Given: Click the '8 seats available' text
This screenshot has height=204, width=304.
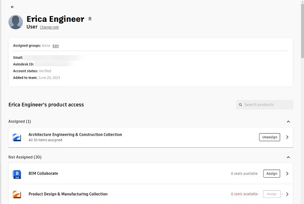Looking at the screenshot, I should pyautogui.click(x=244, y=174).
